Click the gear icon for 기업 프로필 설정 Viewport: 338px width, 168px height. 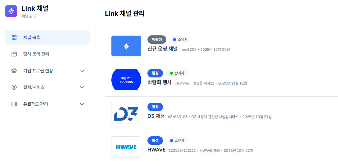click(x=14, y=70)
